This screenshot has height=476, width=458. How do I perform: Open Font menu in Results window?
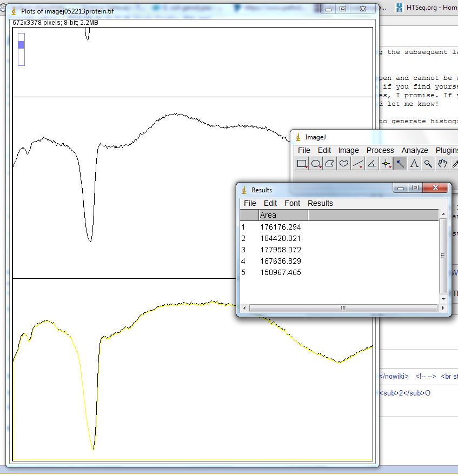coord(292,203)
